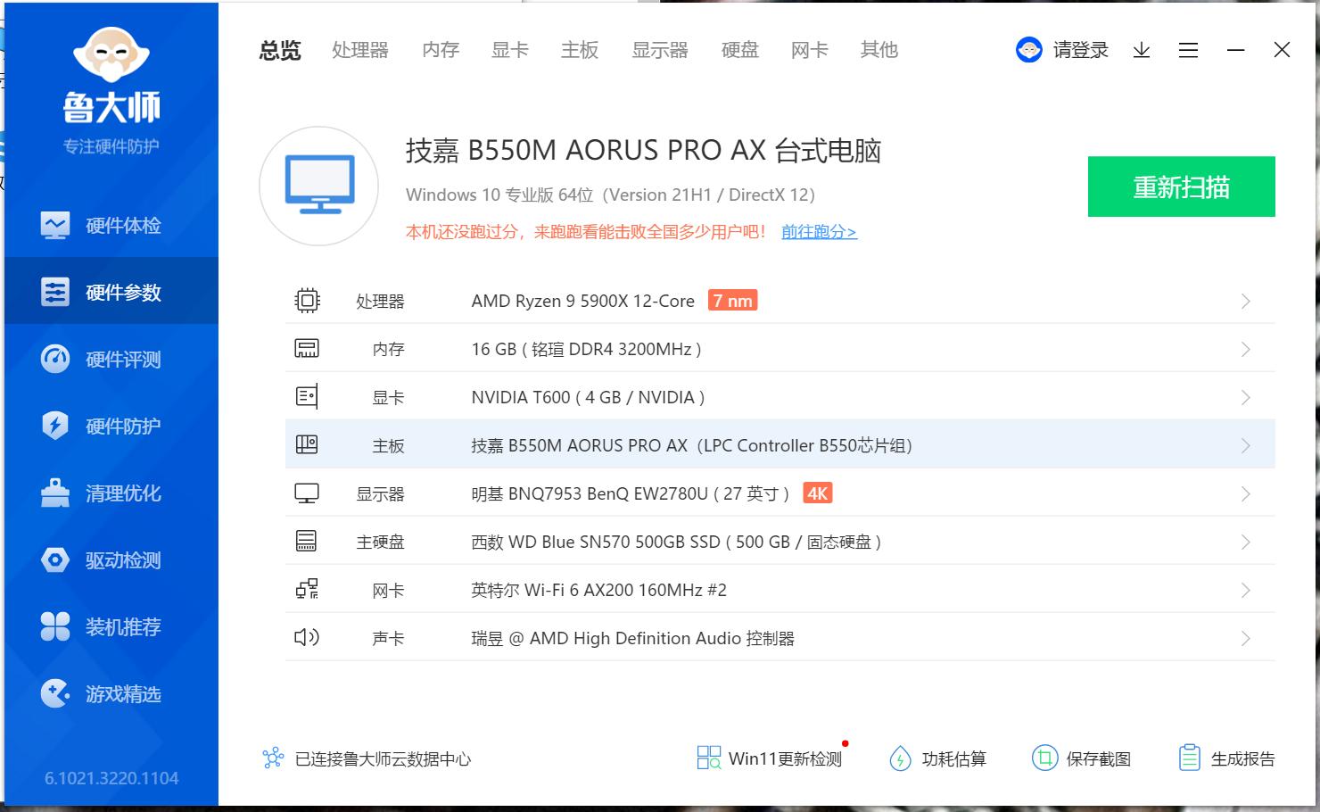Expand the 声卡 audio controller row

pos(1245,637)
